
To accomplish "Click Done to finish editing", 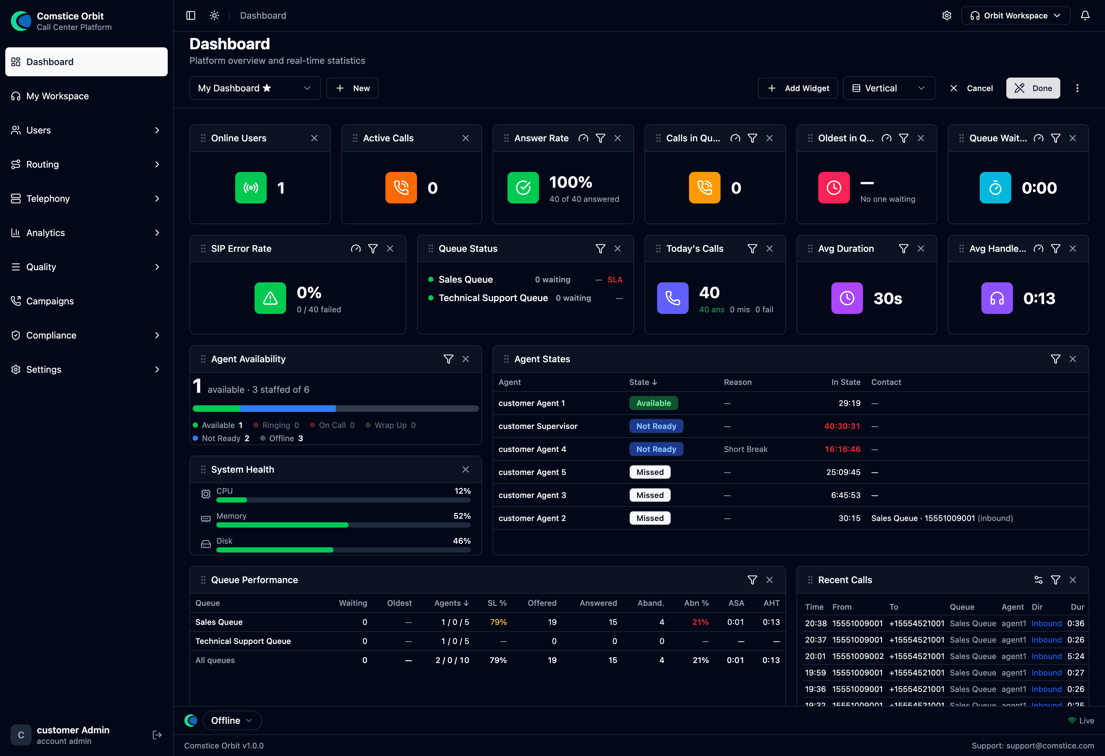I will (x=1033, y=88).
